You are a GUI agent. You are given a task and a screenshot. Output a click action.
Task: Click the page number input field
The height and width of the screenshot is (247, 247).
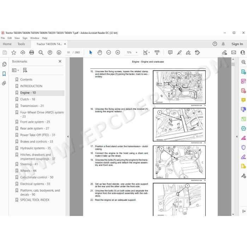click(x=68, y=53)
